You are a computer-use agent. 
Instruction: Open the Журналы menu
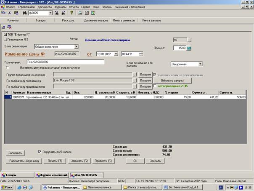pos(60,7)
